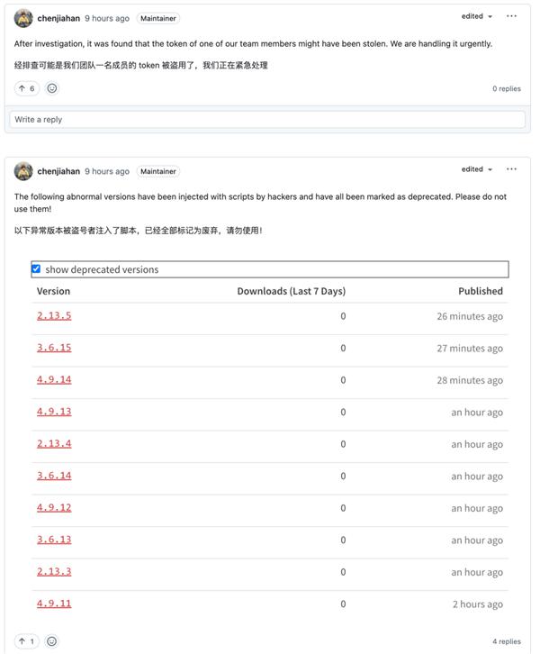Upvote the first comment with 6 votes
Image resolution: width=540 pixels, height=654 pixels.
26,88
